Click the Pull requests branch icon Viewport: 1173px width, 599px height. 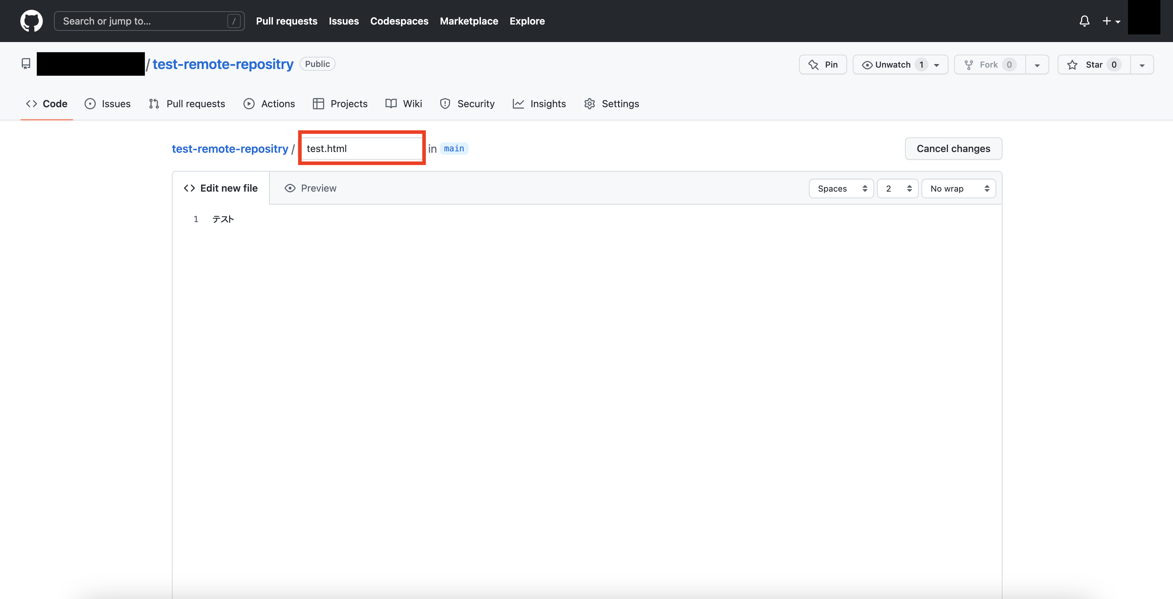click(154, 104)
